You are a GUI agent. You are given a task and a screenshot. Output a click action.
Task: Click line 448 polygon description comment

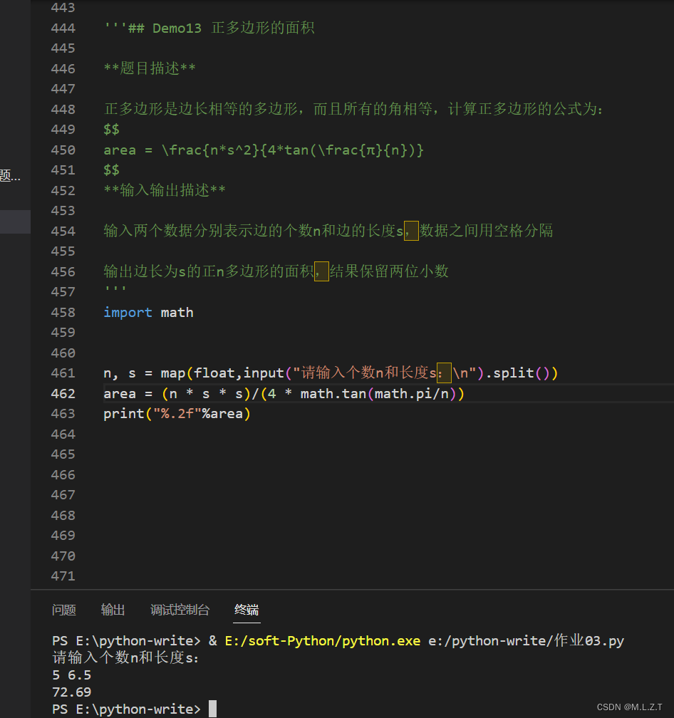[x=353, y=109]
